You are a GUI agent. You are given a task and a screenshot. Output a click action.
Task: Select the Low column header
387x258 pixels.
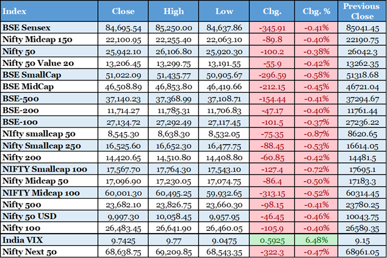click(x=225, y=11)
